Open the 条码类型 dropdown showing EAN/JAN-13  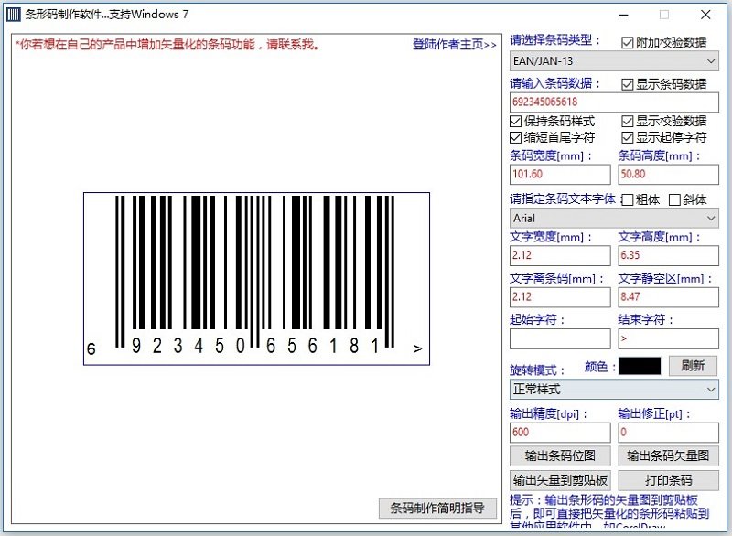612,61
